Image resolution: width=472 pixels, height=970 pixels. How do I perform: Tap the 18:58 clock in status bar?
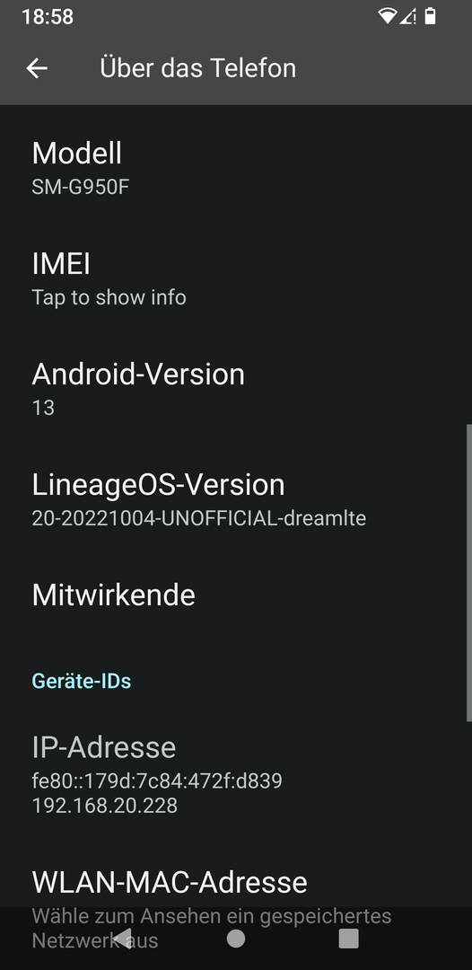(48, 17)
